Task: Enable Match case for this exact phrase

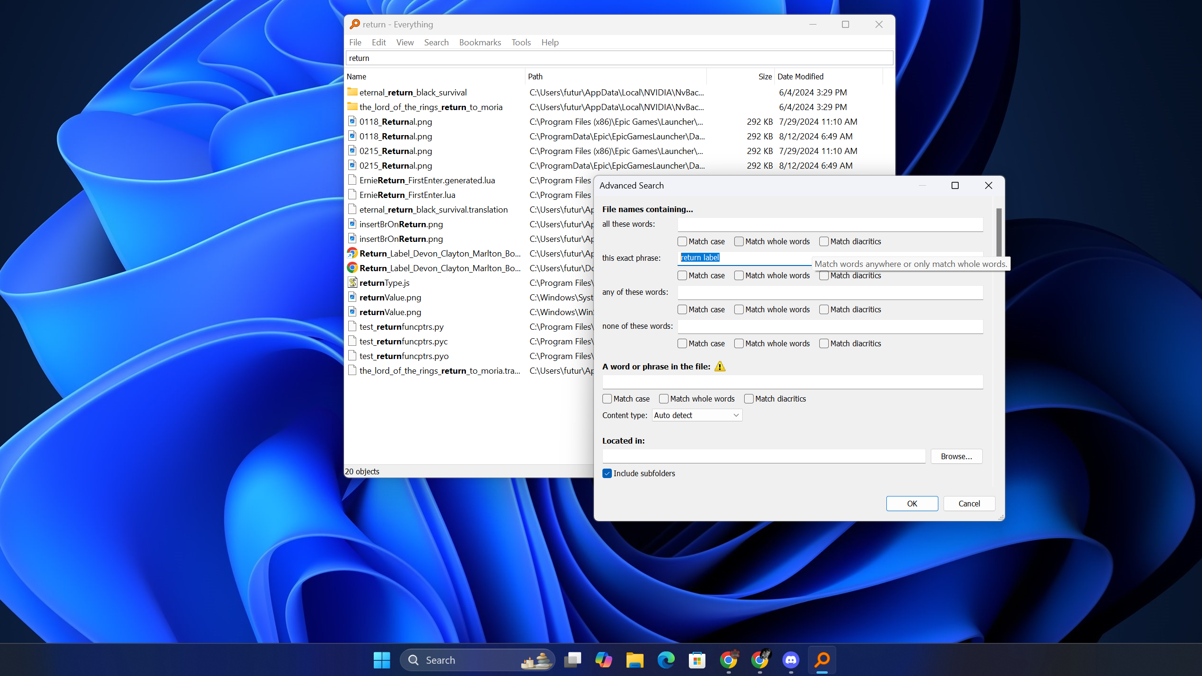Action: [682, 275]
